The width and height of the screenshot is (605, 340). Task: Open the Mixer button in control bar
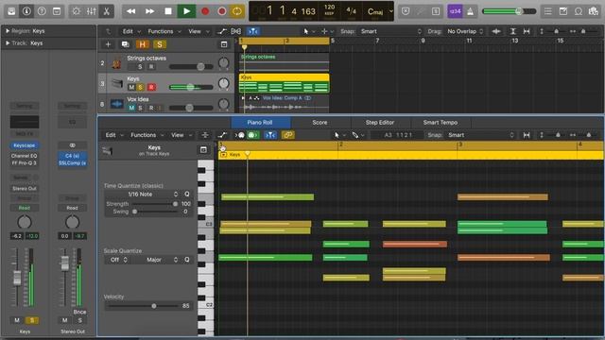91,11
